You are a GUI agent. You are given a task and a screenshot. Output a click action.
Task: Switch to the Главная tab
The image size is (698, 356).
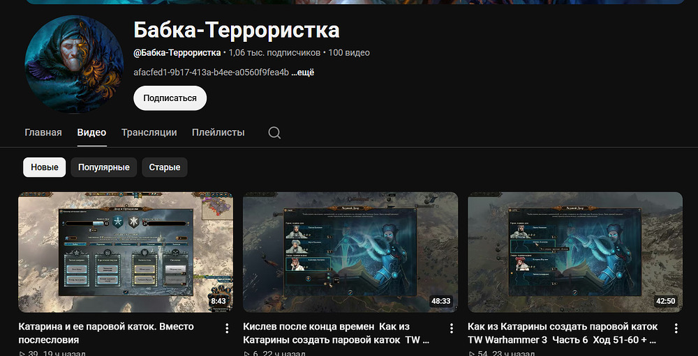[x=43, y=132]
